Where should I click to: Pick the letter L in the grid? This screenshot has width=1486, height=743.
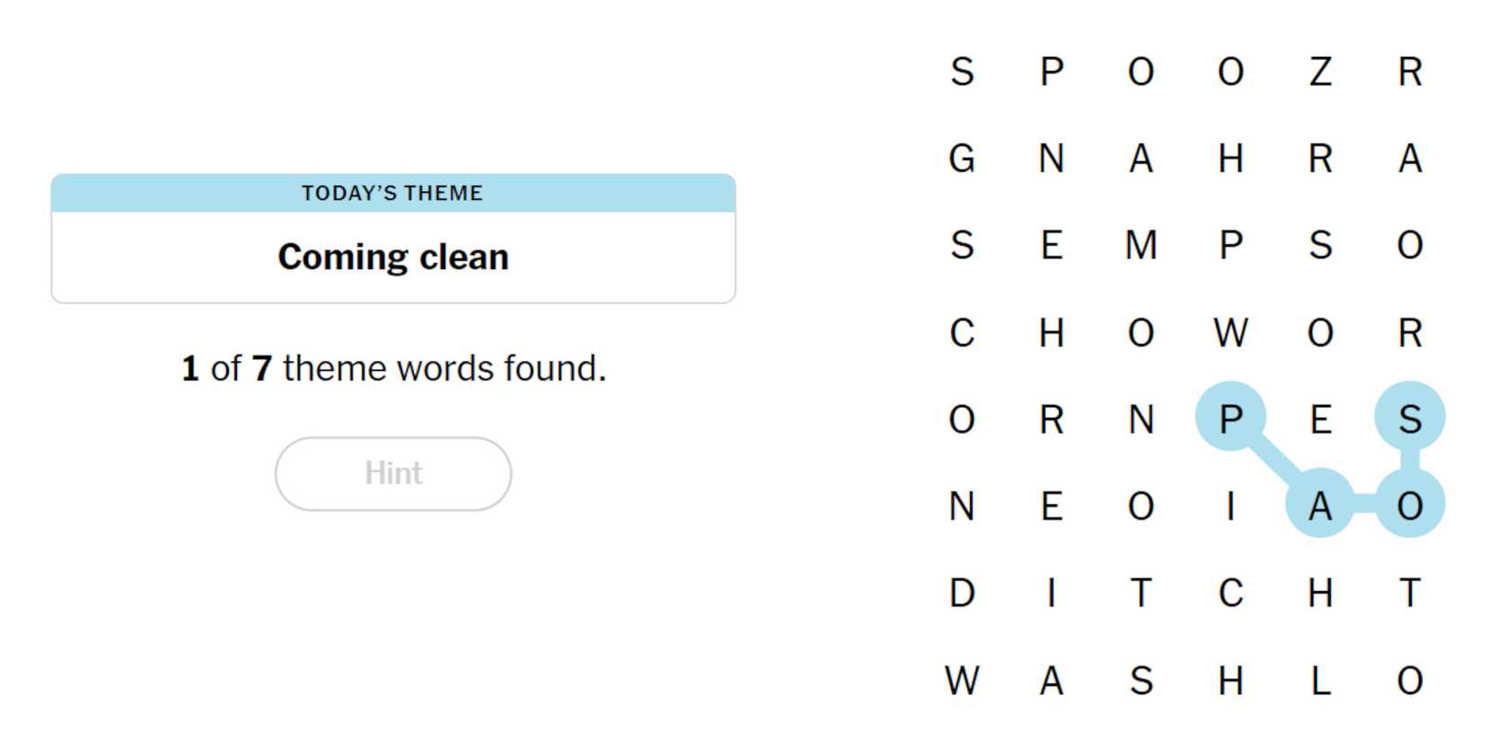pos(1320,681)
